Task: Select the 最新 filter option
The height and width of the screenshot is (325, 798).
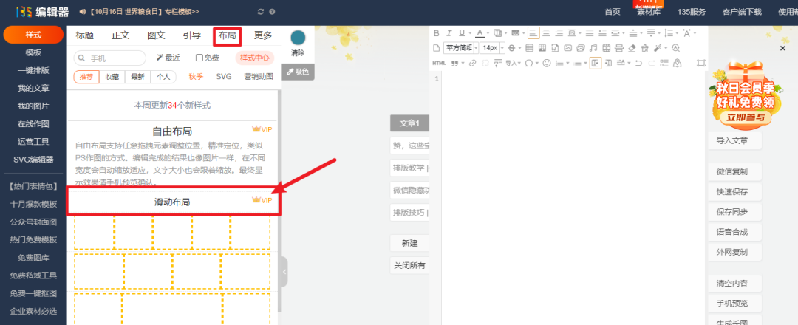Action: tap(137, 77)
